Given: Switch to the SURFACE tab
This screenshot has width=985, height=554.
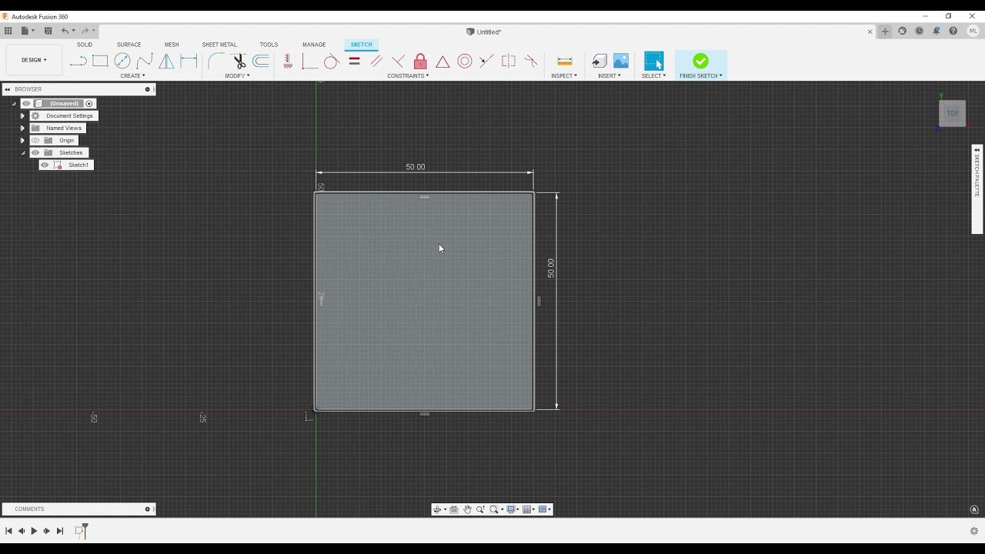Looking at the screenshot, I should (129, 45).
